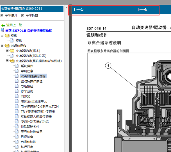Open 驱动桥输入速度传感器 page
Viewport: 171px width, 152px height.
click(x=36, y=117)
